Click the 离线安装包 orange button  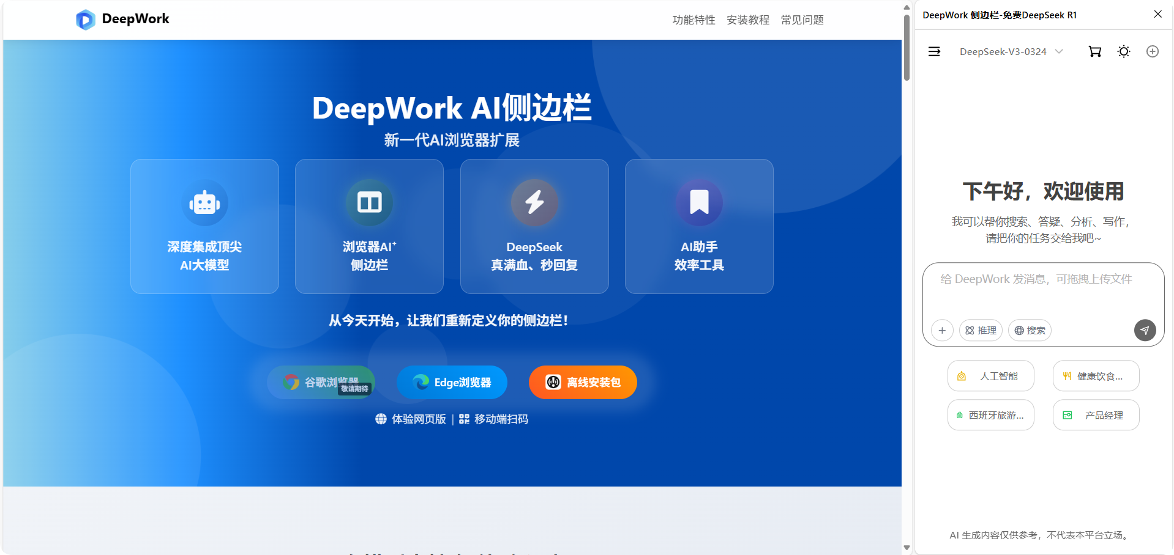(x=583, y=382)
